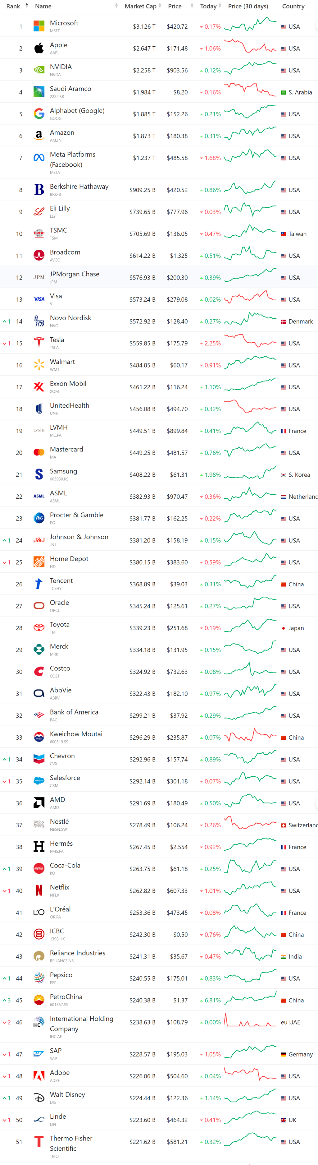Click the Microsoft logo icon
The height and width of the screenshot is (1165, 318).
click(39, 26)
